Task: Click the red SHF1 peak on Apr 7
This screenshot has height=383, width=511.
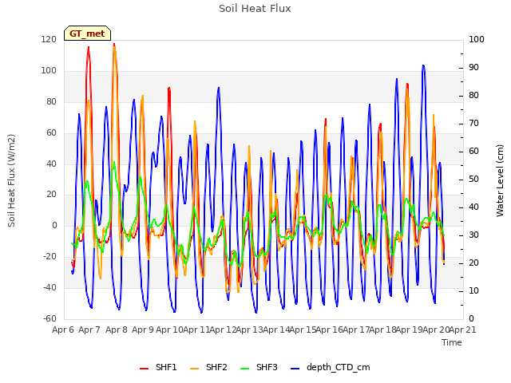Action: click(89, 48)
